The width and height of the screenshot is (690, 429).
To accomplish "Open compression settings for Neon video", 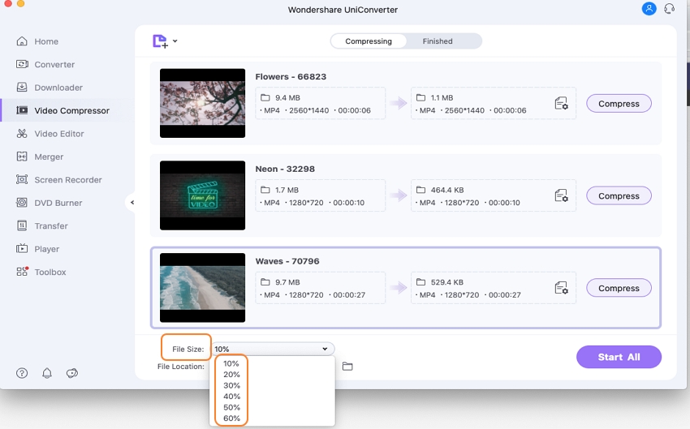I will [x=561, y=196].
